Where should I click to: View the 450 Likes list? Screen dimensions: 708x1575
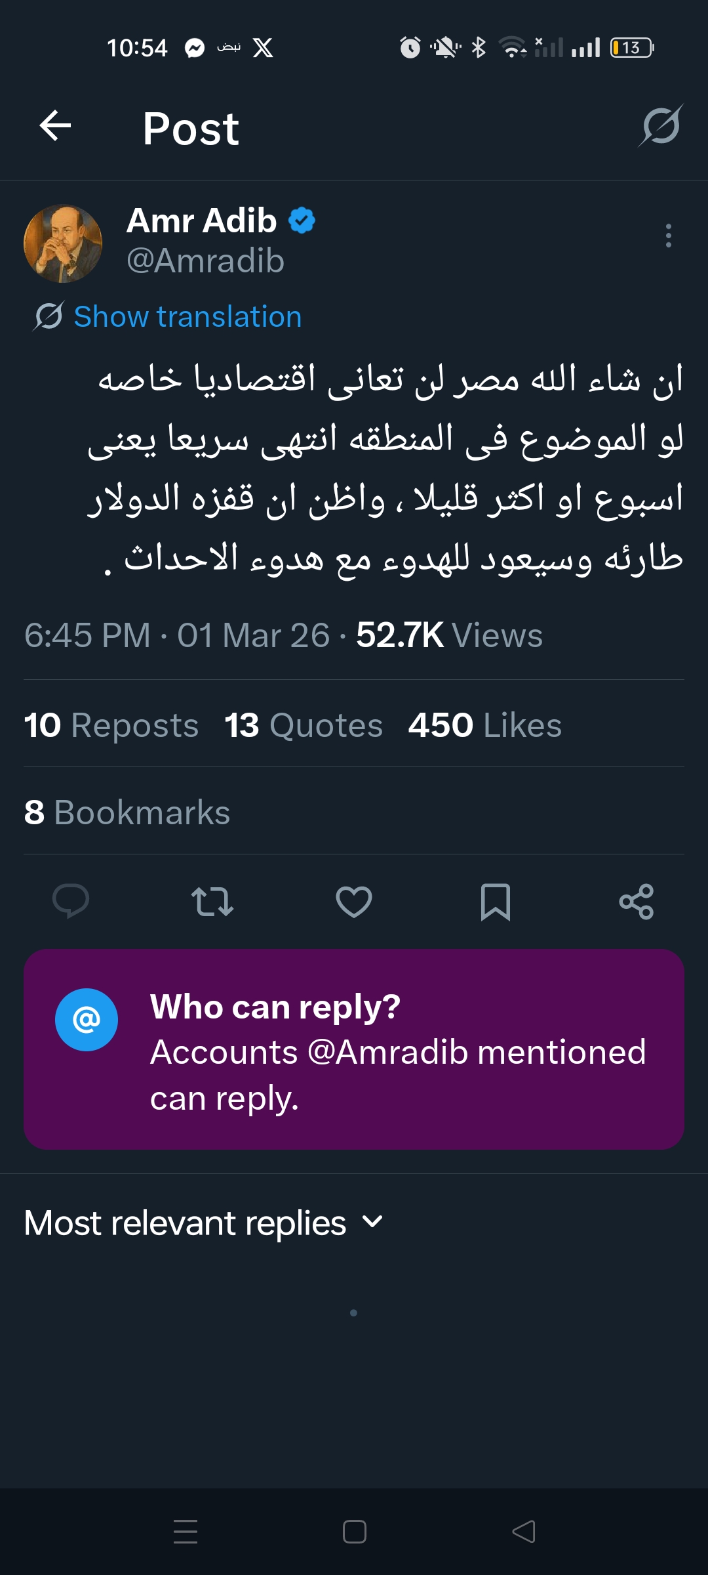pos(485,725)
